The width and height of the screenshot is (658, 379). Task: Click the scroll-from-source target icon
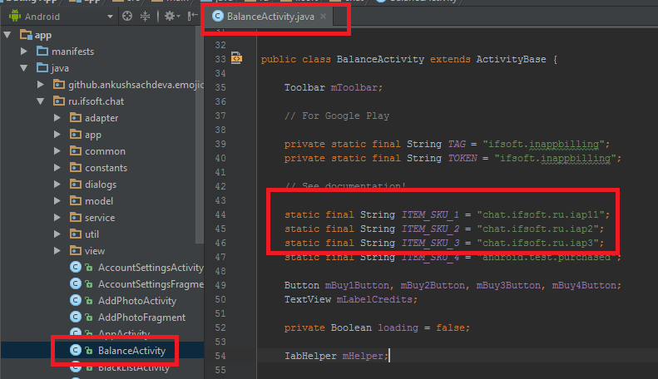[127, 16]
